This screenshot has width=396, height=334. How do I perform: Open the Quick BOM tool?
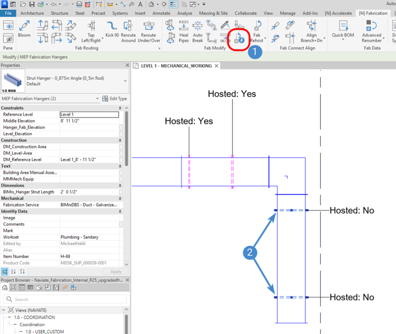[x=343, y=28]
